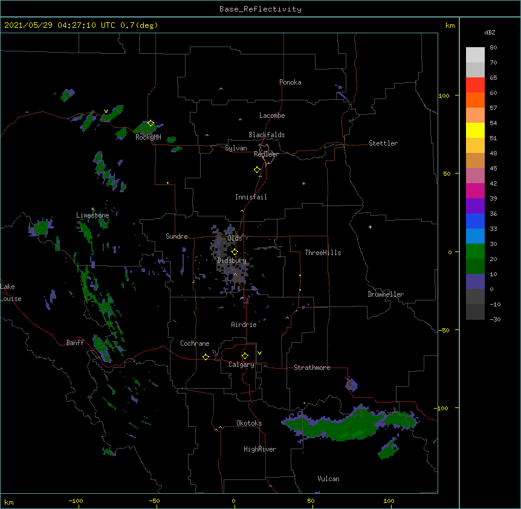The height and width of the screenshot is (509, 521).
Task: Click the yellow V marker northeast of Calgary
Action: pyautogui.click(x=259, y=353)
